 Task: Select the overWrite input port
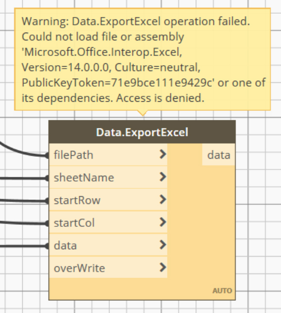[x=108, y=268]
